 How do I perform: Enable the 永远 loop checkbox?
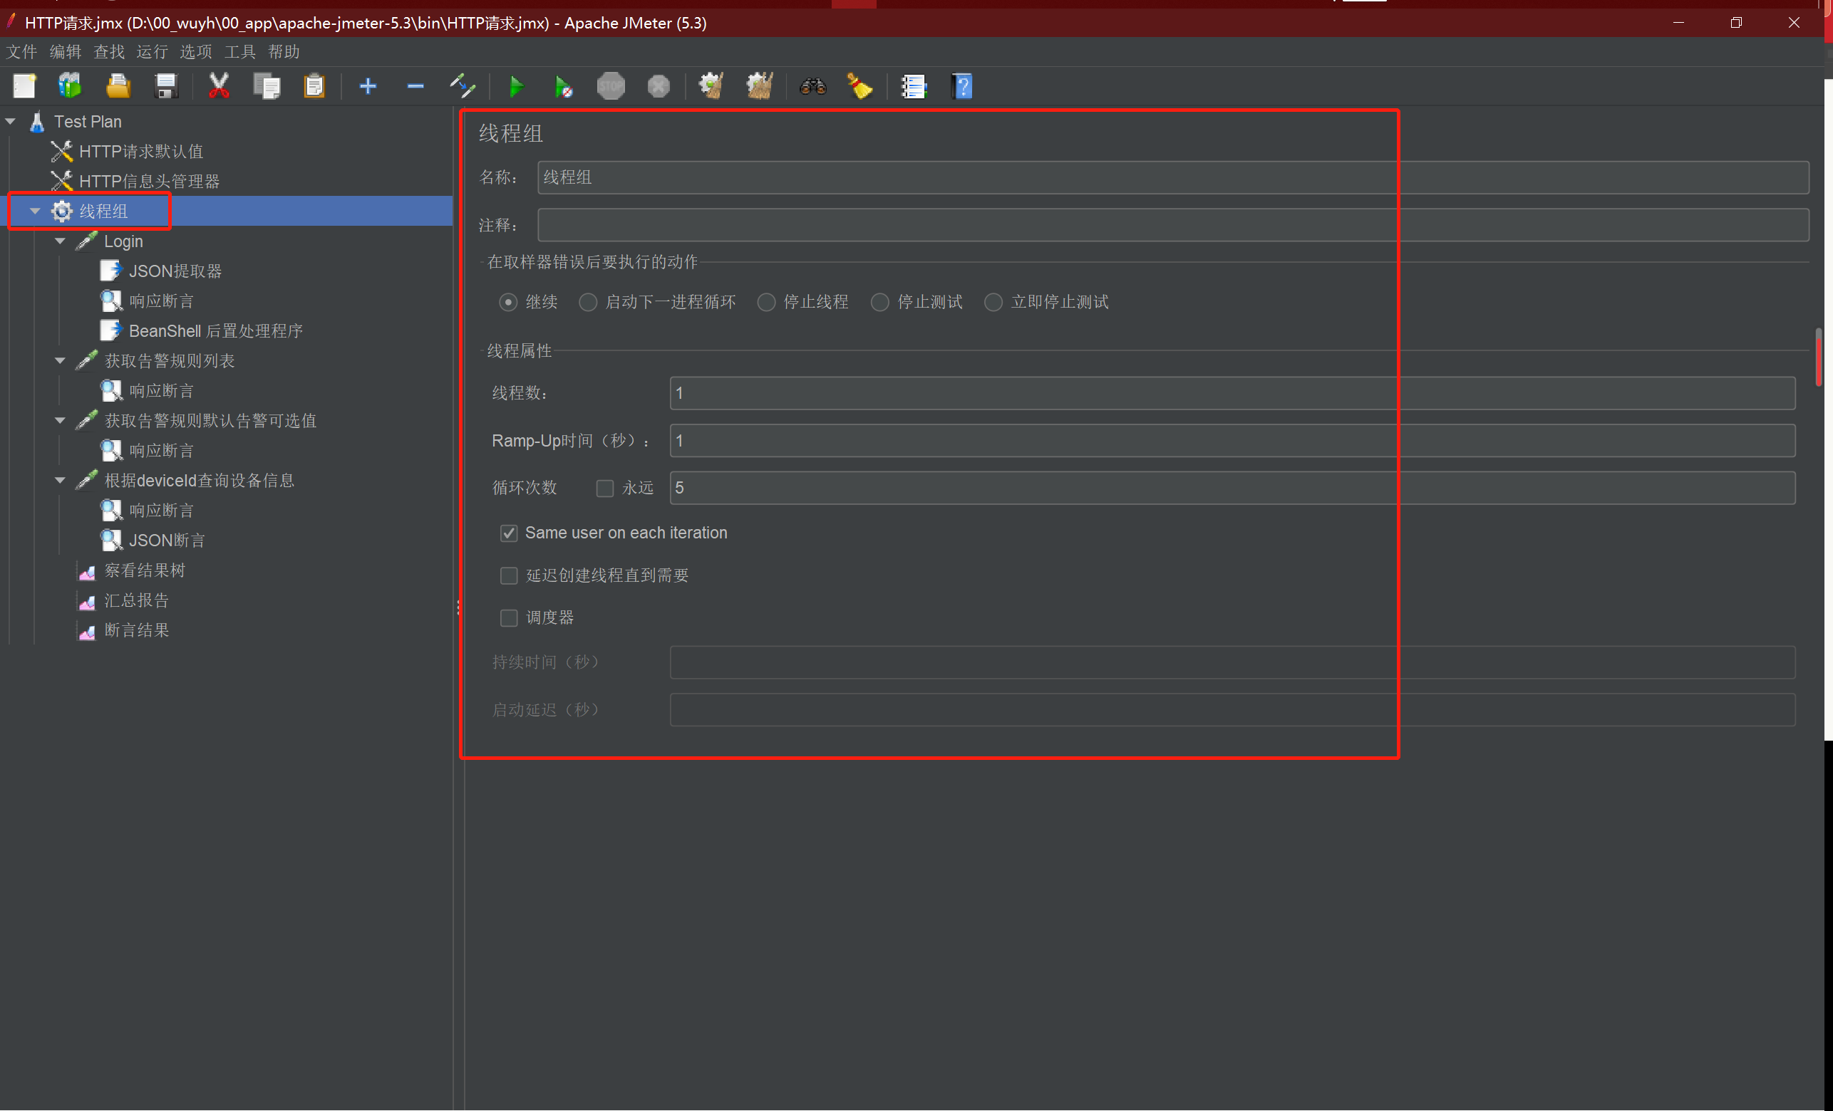[605, 489]
